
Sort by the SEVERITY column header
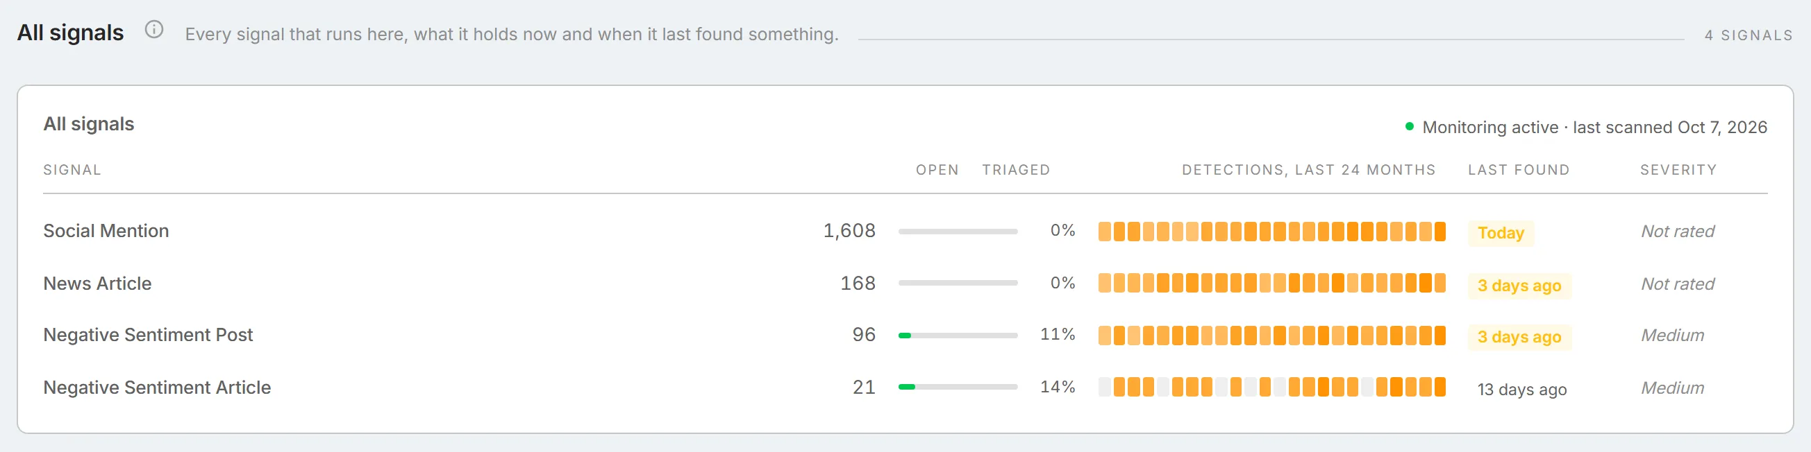[1678, 170]
